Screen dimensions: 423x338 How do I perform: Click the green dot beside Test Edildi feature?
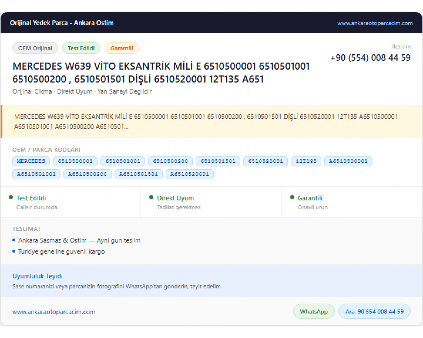tap(11, 197)
